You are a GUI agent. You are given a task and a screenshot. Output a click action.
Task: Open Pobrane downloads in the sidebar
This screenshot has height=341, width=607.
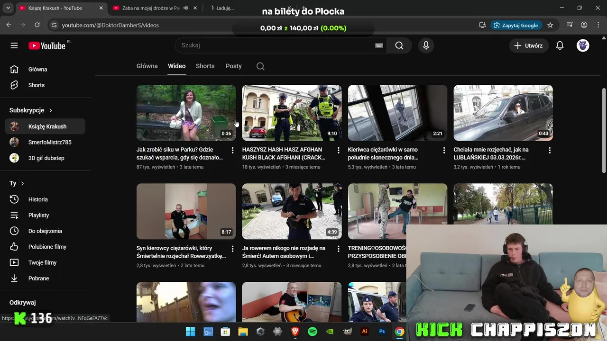tap(45, 278)
